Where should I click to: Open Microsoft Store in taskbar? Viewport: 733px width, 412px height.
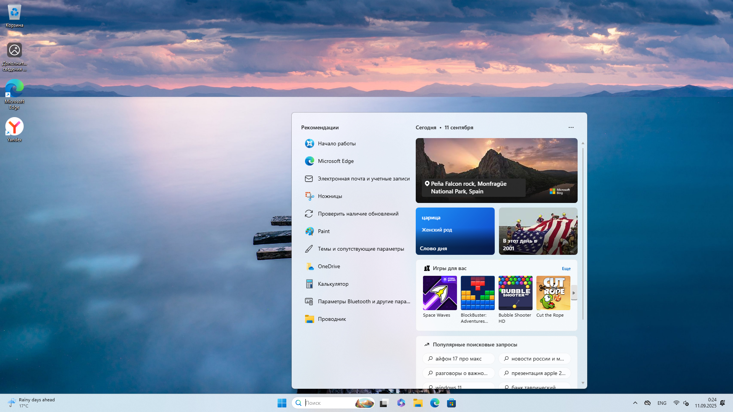tap(451, 403)
